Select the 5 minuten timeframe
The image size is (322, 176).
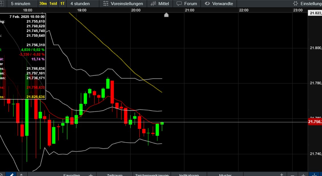pyautogui.click(x=21, y=4)
